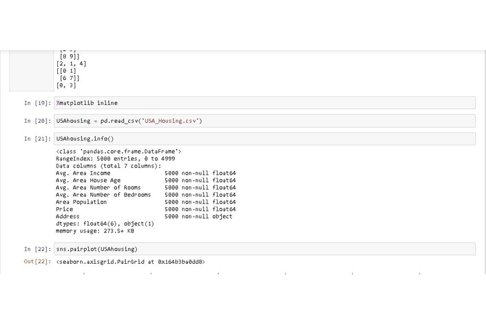Click the 'USA_Housing.csv' string in code

pyautogui.click(x=170, y=120)
